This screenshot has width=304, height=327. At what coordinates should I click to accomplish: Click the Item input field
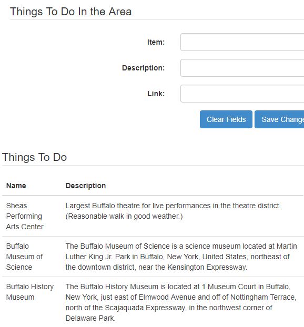tap(242, 42)
